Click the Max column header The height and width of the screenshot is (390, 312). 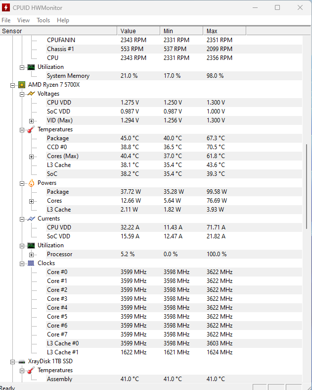tap(224, 31)
